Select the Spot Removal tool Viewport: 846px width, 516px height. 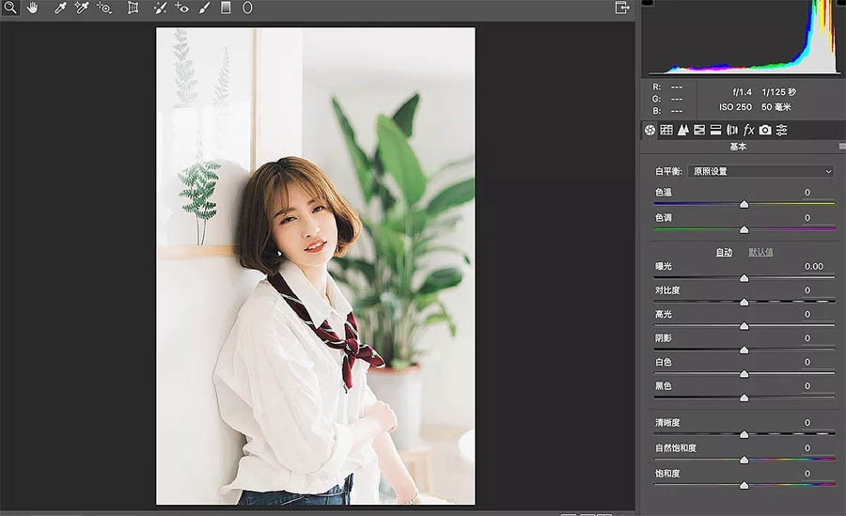point(160,8)
